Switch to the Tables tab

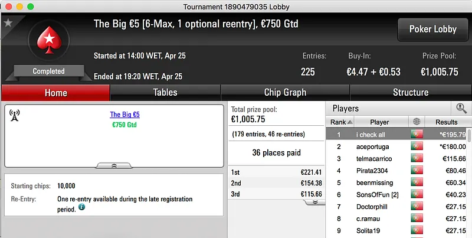click(165, 93)
